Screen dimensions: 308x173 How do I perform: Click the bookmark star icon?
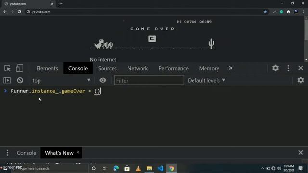265,12
